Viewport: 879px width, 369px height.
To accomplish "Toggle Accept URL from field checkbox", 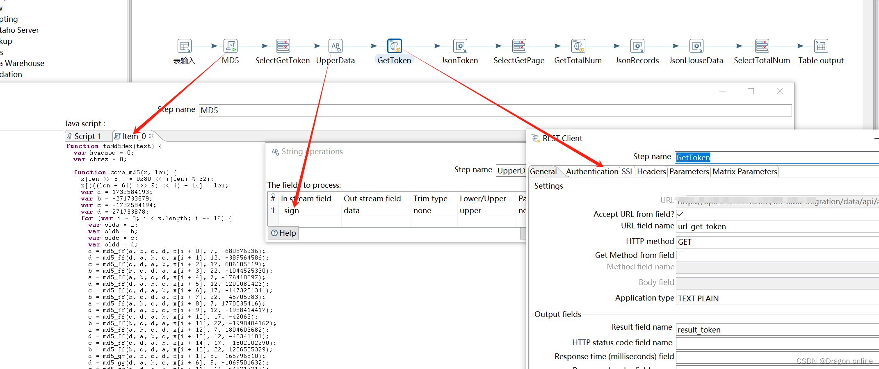I will (680, 214).
